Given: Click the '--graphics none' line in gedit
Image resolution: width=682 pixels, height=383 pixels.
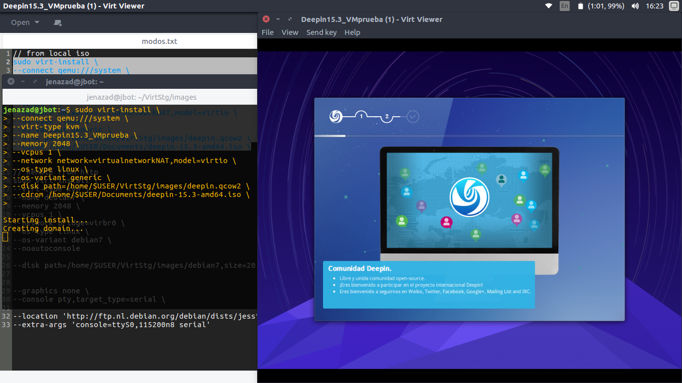Looking at the screenshot, I should tap(51, 291).
